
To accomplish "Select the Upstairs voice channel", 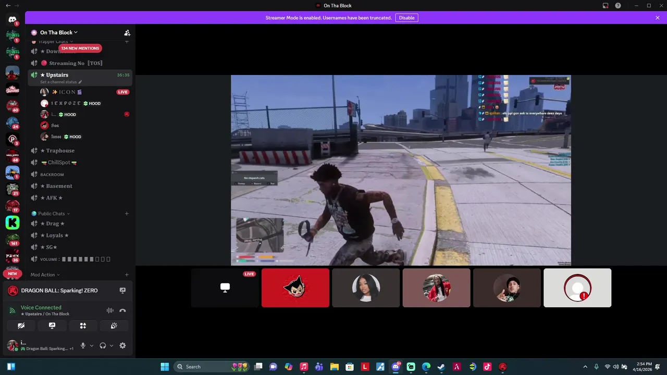I will pos(80,78).
